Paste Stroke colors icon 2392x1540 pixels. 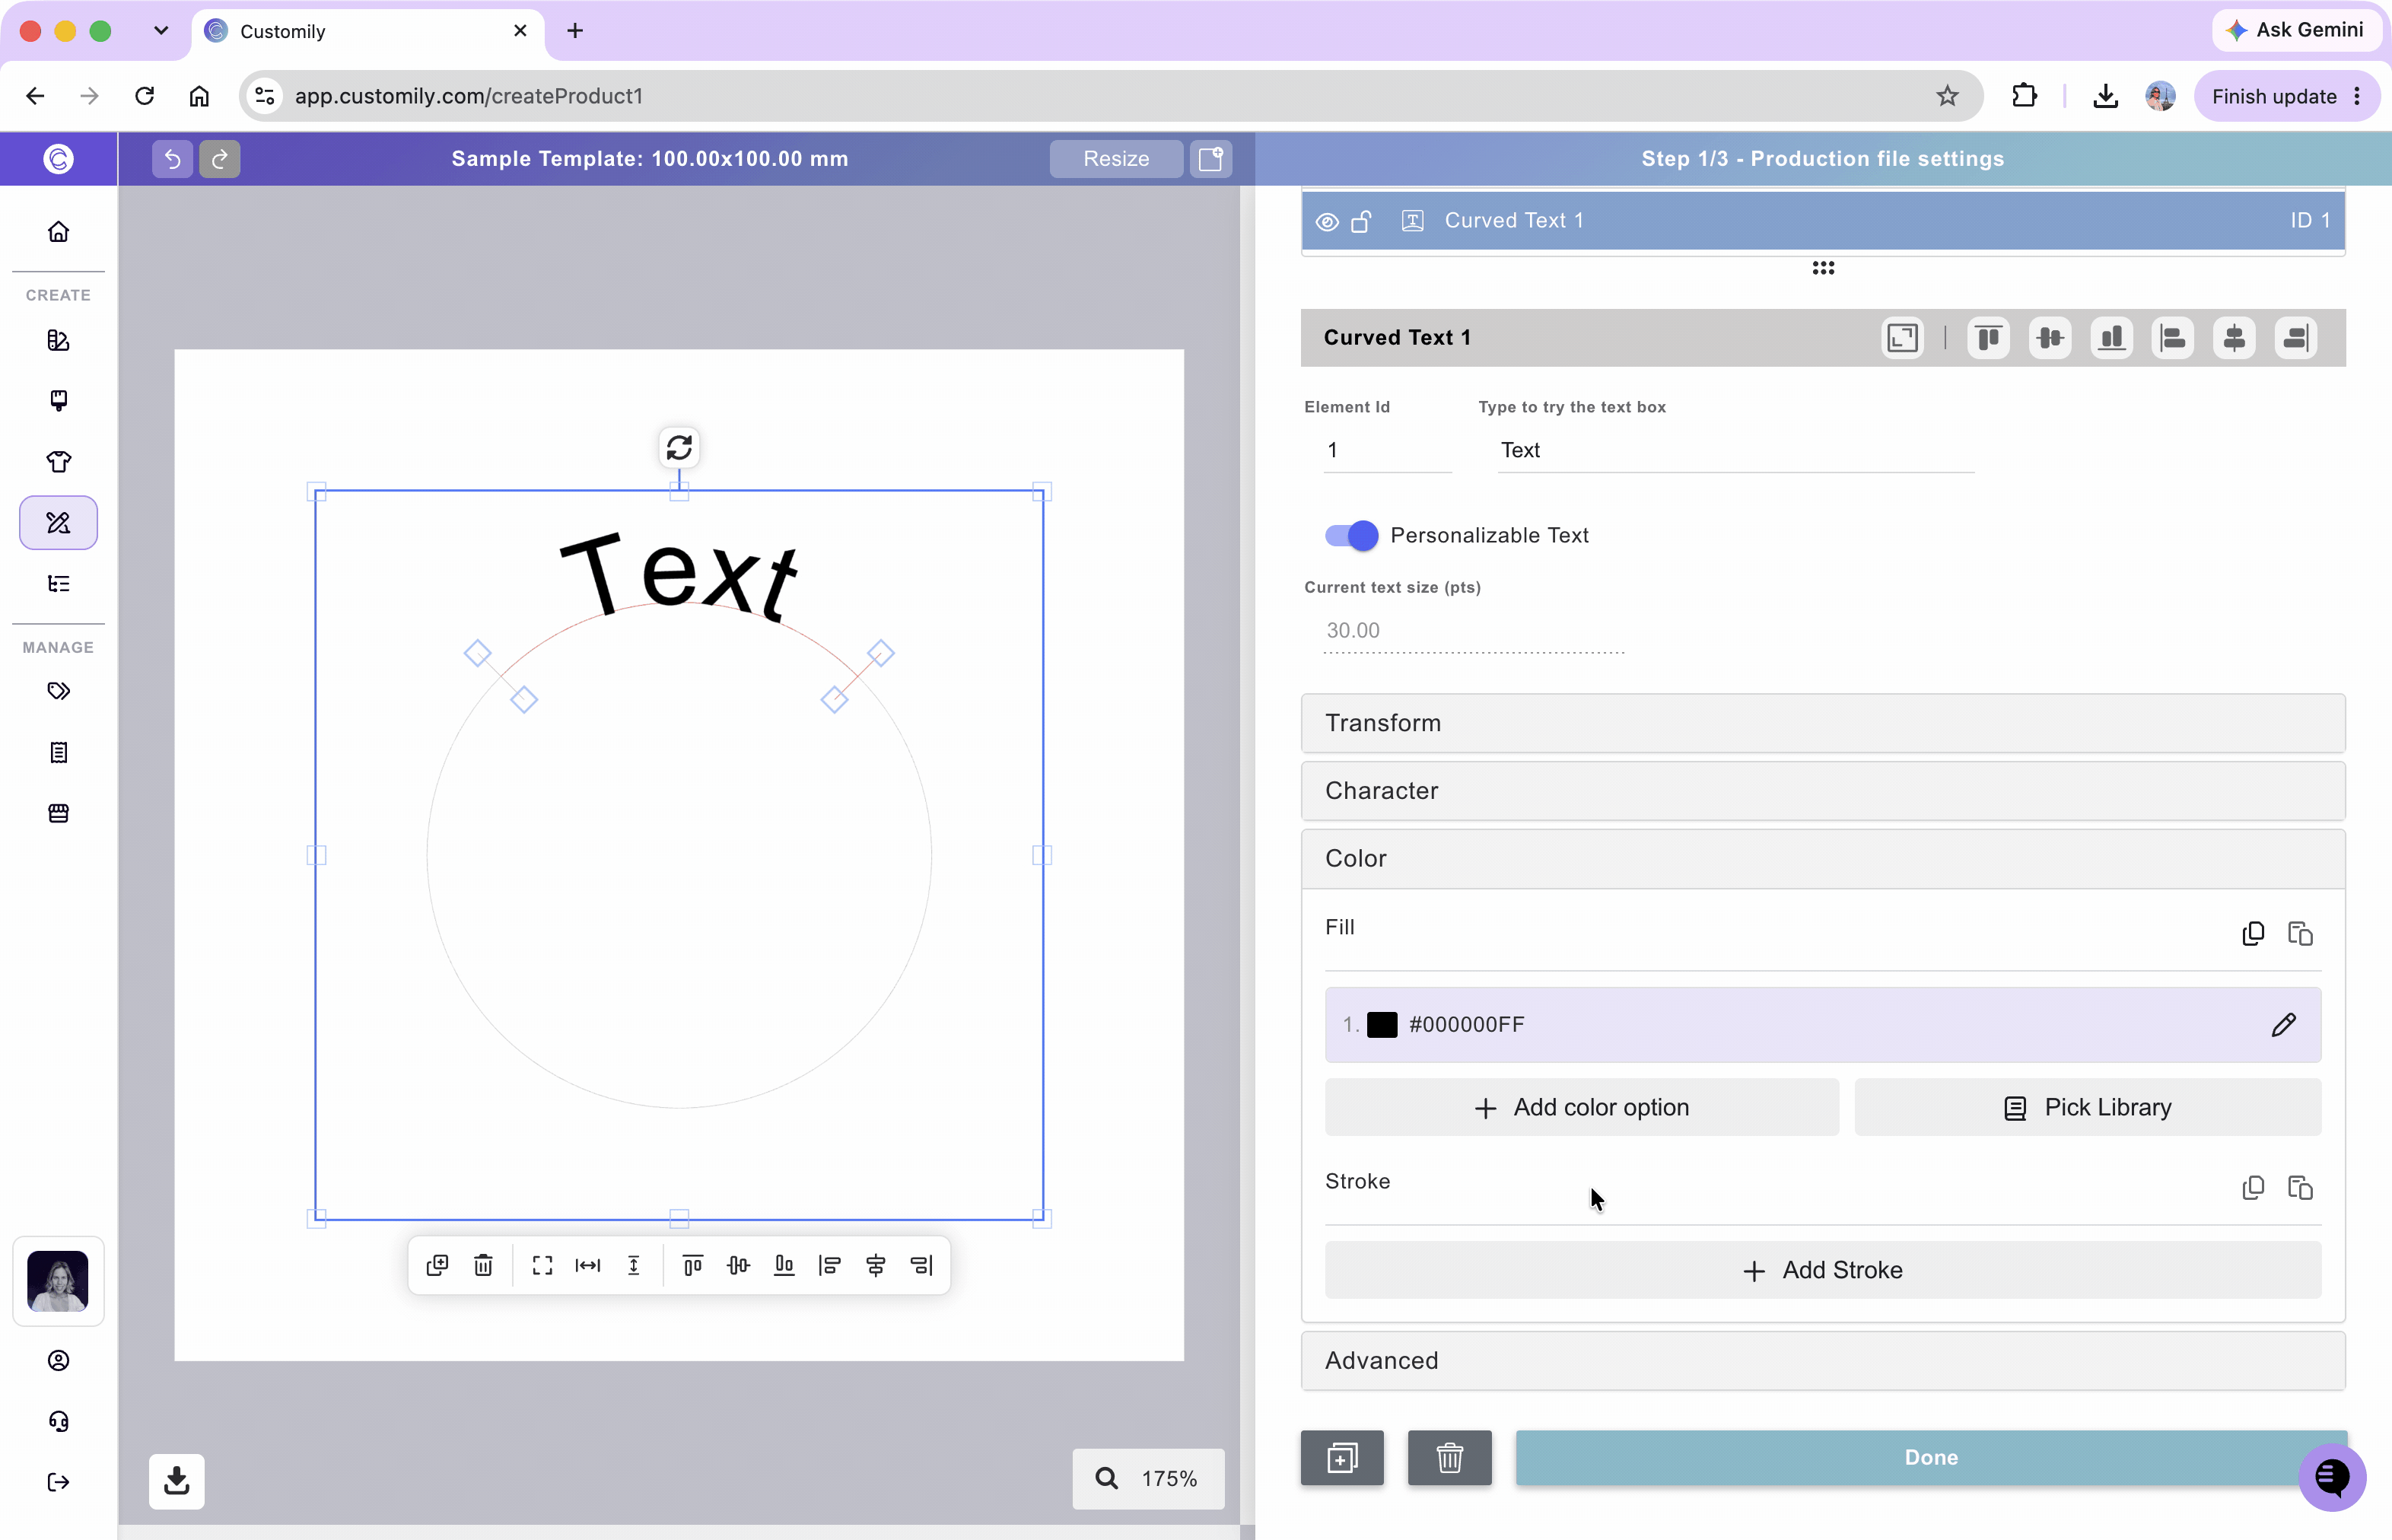point(2300,1187)
